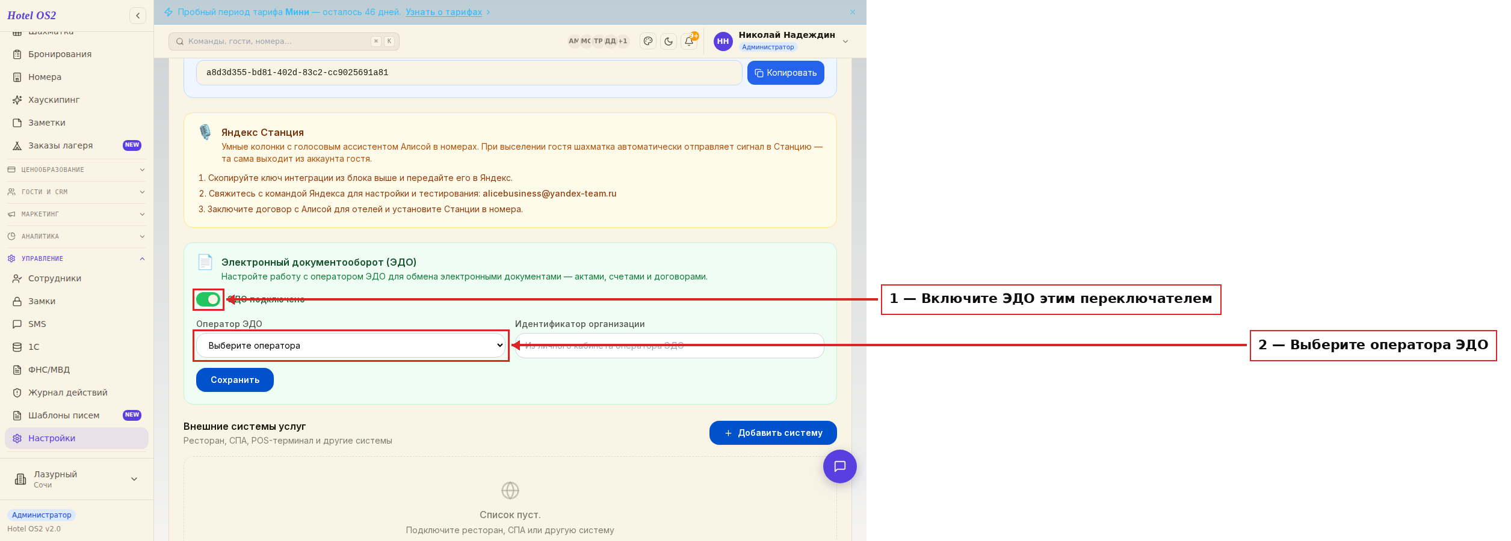Click the Идентификатор организации input field
Image resolution: width=1511 pixels, height=541 pixels.
pos(669,346)
